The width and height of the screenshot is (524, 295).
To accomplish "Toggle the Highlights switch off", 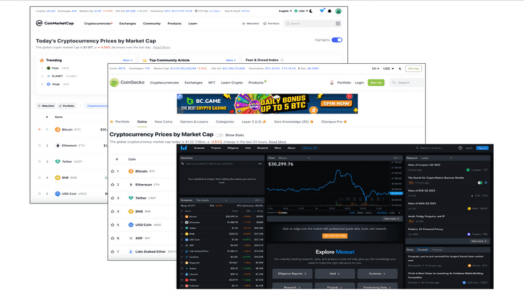I will coord(337,40).
